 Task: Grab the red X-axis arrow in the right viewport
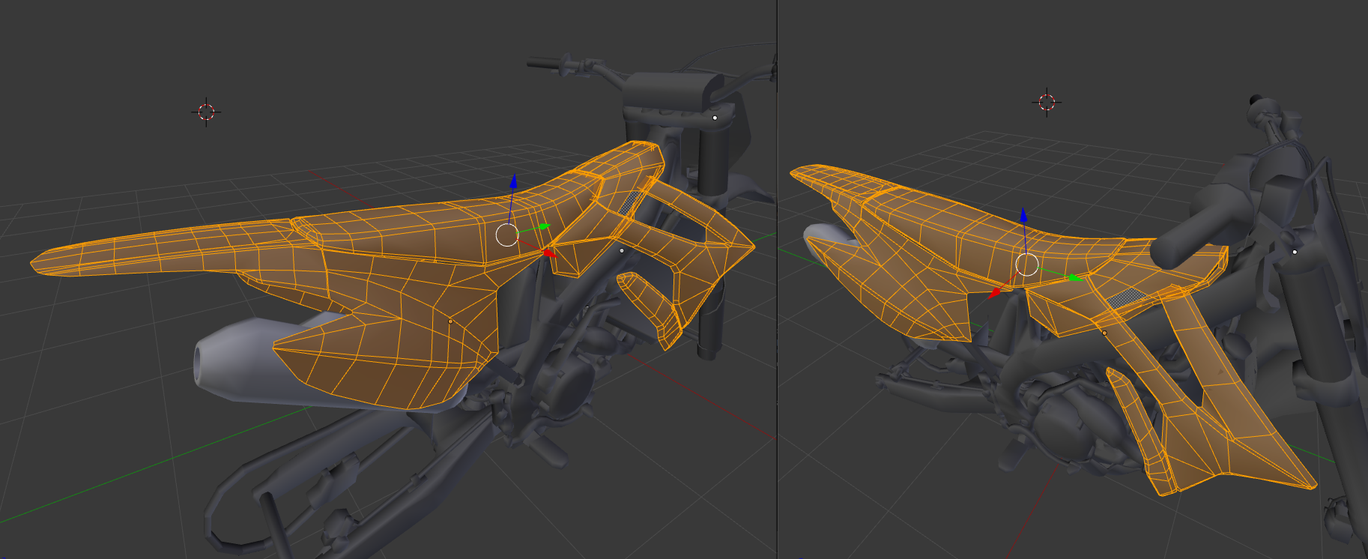pyautogui.click(x=993, y=293)
